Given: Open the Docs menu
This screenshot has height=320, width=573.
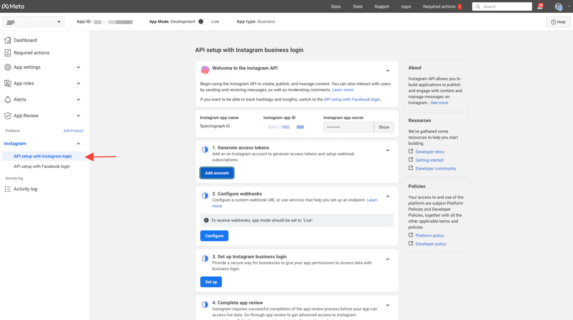Looking at the screenshot, I should coord(336,6).
